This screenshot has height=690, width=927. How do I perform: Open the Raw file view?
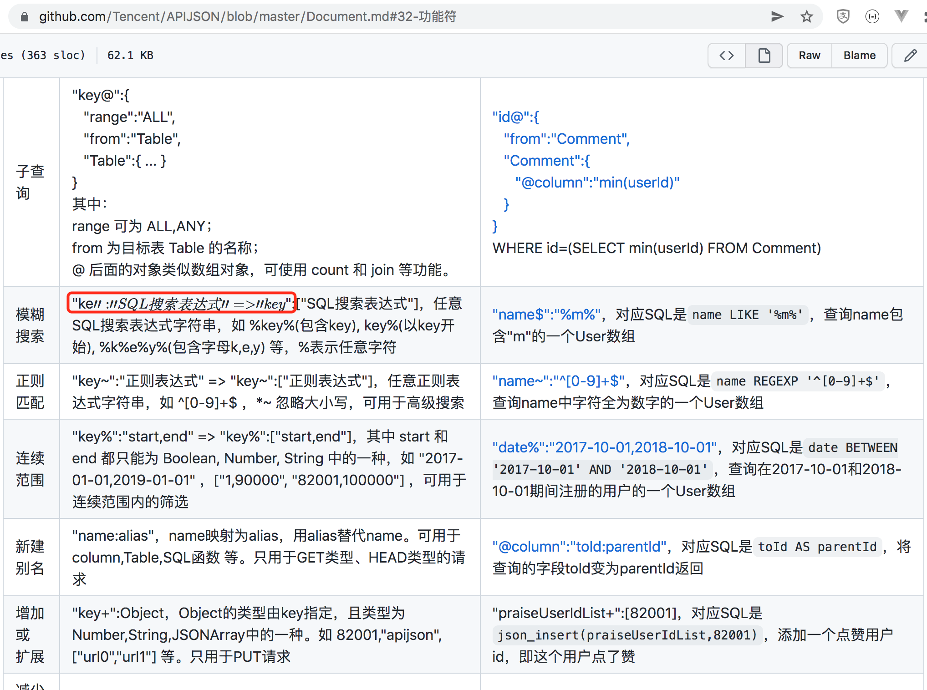click(x=809, y=56)
